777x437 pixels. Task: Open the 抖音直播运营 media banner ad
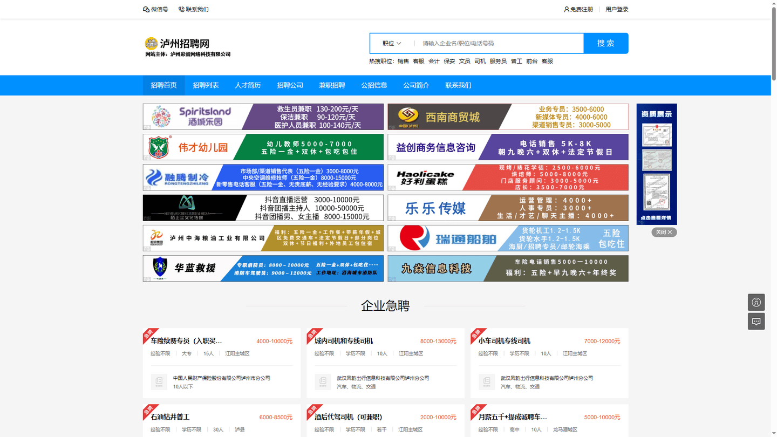click(263, 208)
